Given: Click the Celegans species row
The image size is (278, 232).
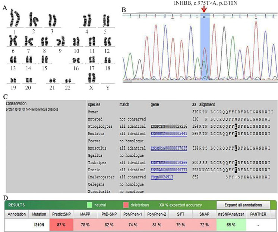Looking at the screenshot, I should (116, 184).
